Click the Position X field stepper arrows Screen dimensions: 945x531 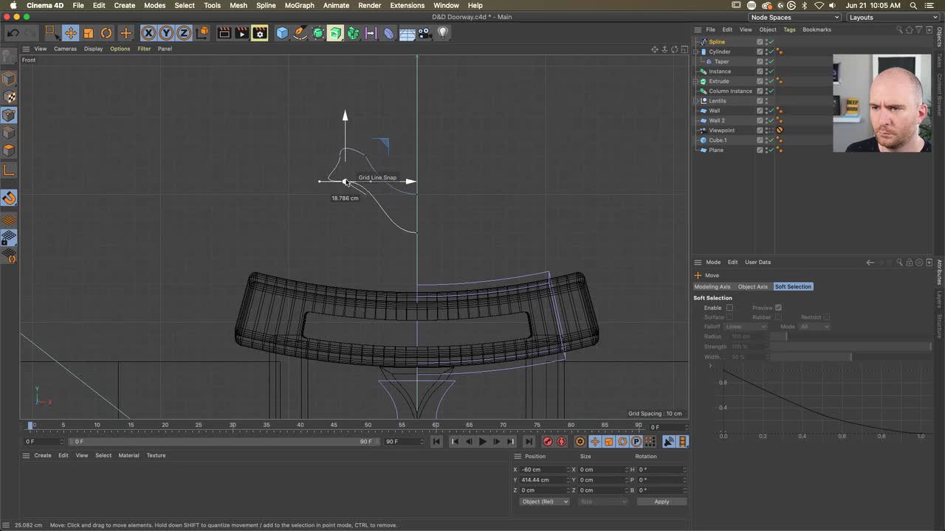568,469
